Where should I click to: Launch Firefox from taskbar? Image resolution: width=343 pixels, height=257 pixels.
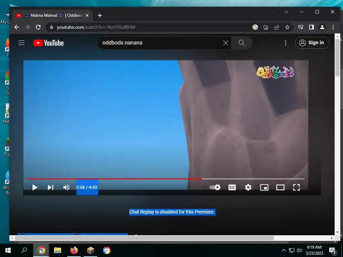point(74,250)
